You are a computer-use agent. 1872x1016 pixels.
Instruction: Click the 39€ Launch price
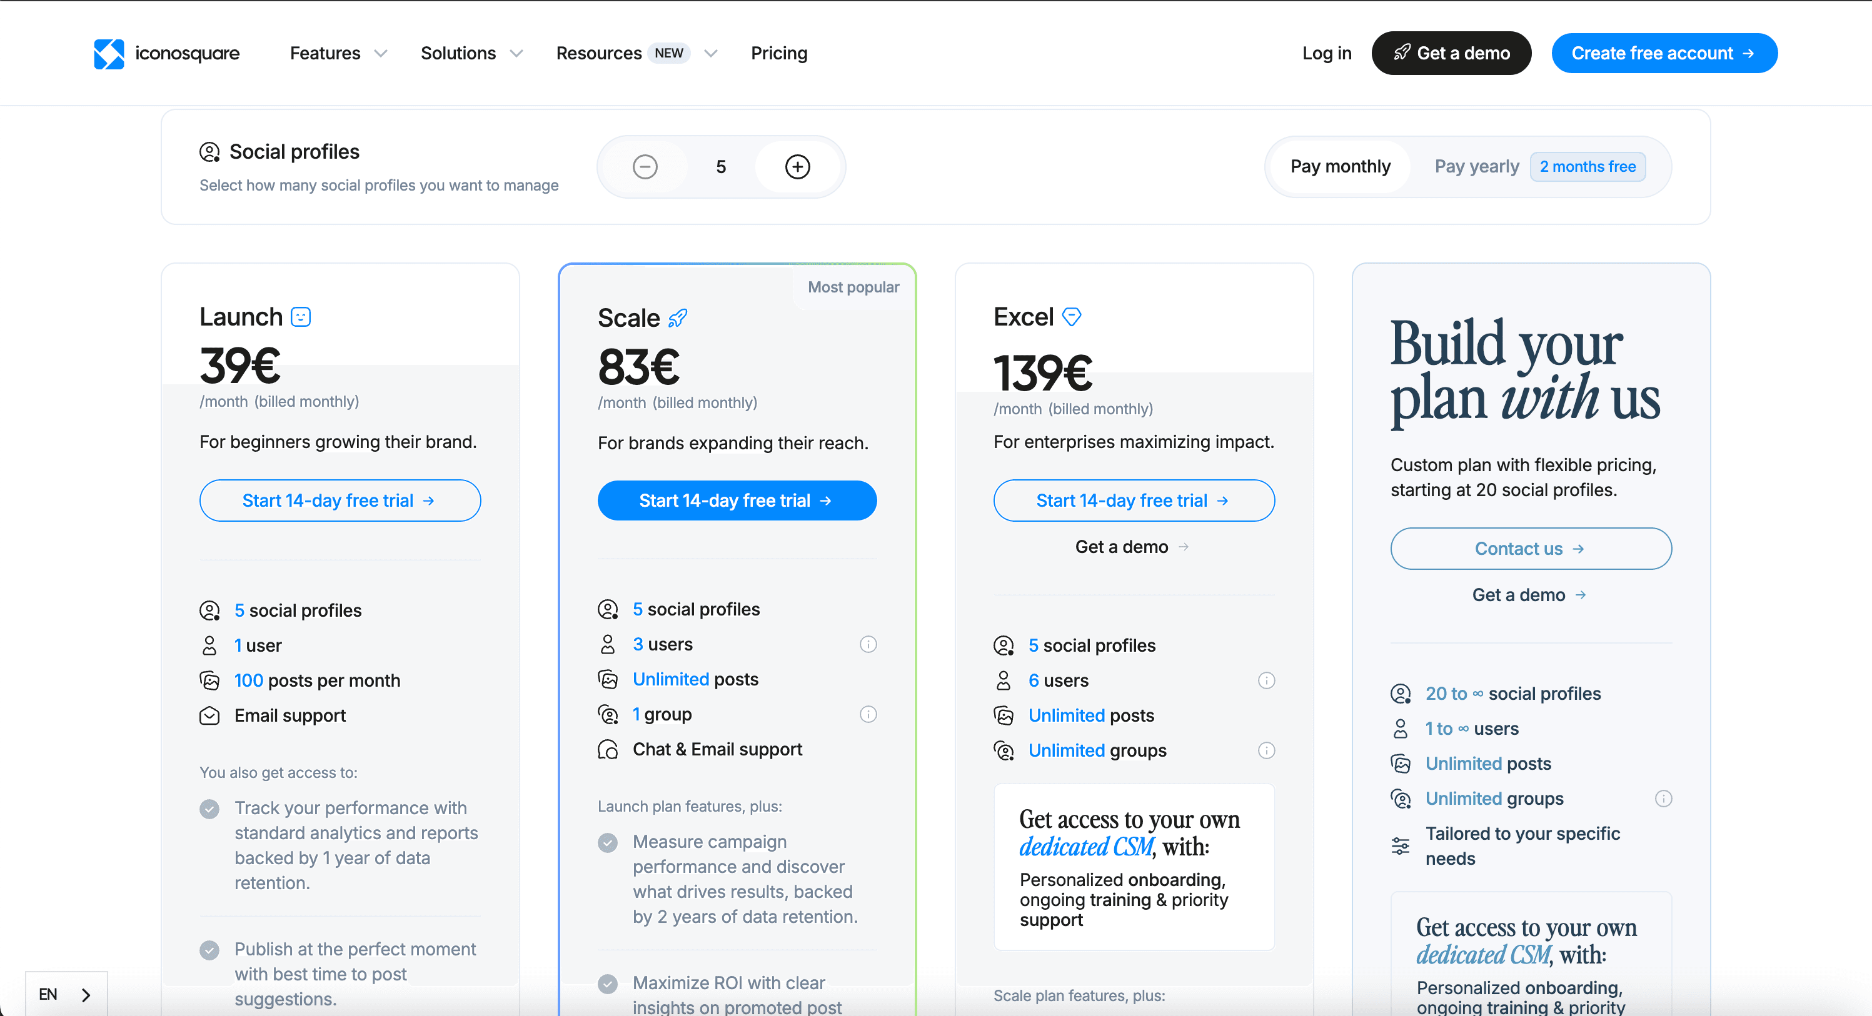240,366
